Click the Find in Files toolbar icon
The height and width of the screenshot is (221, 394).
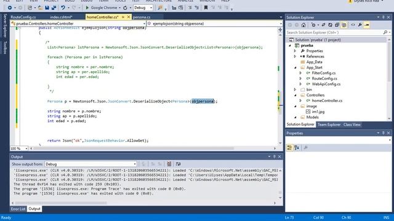click(160, 8)
